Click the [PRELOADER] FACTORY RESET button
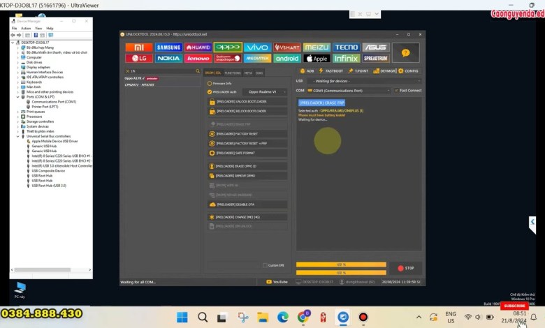The width and height of the screenshot is (545, 328). 247,133
